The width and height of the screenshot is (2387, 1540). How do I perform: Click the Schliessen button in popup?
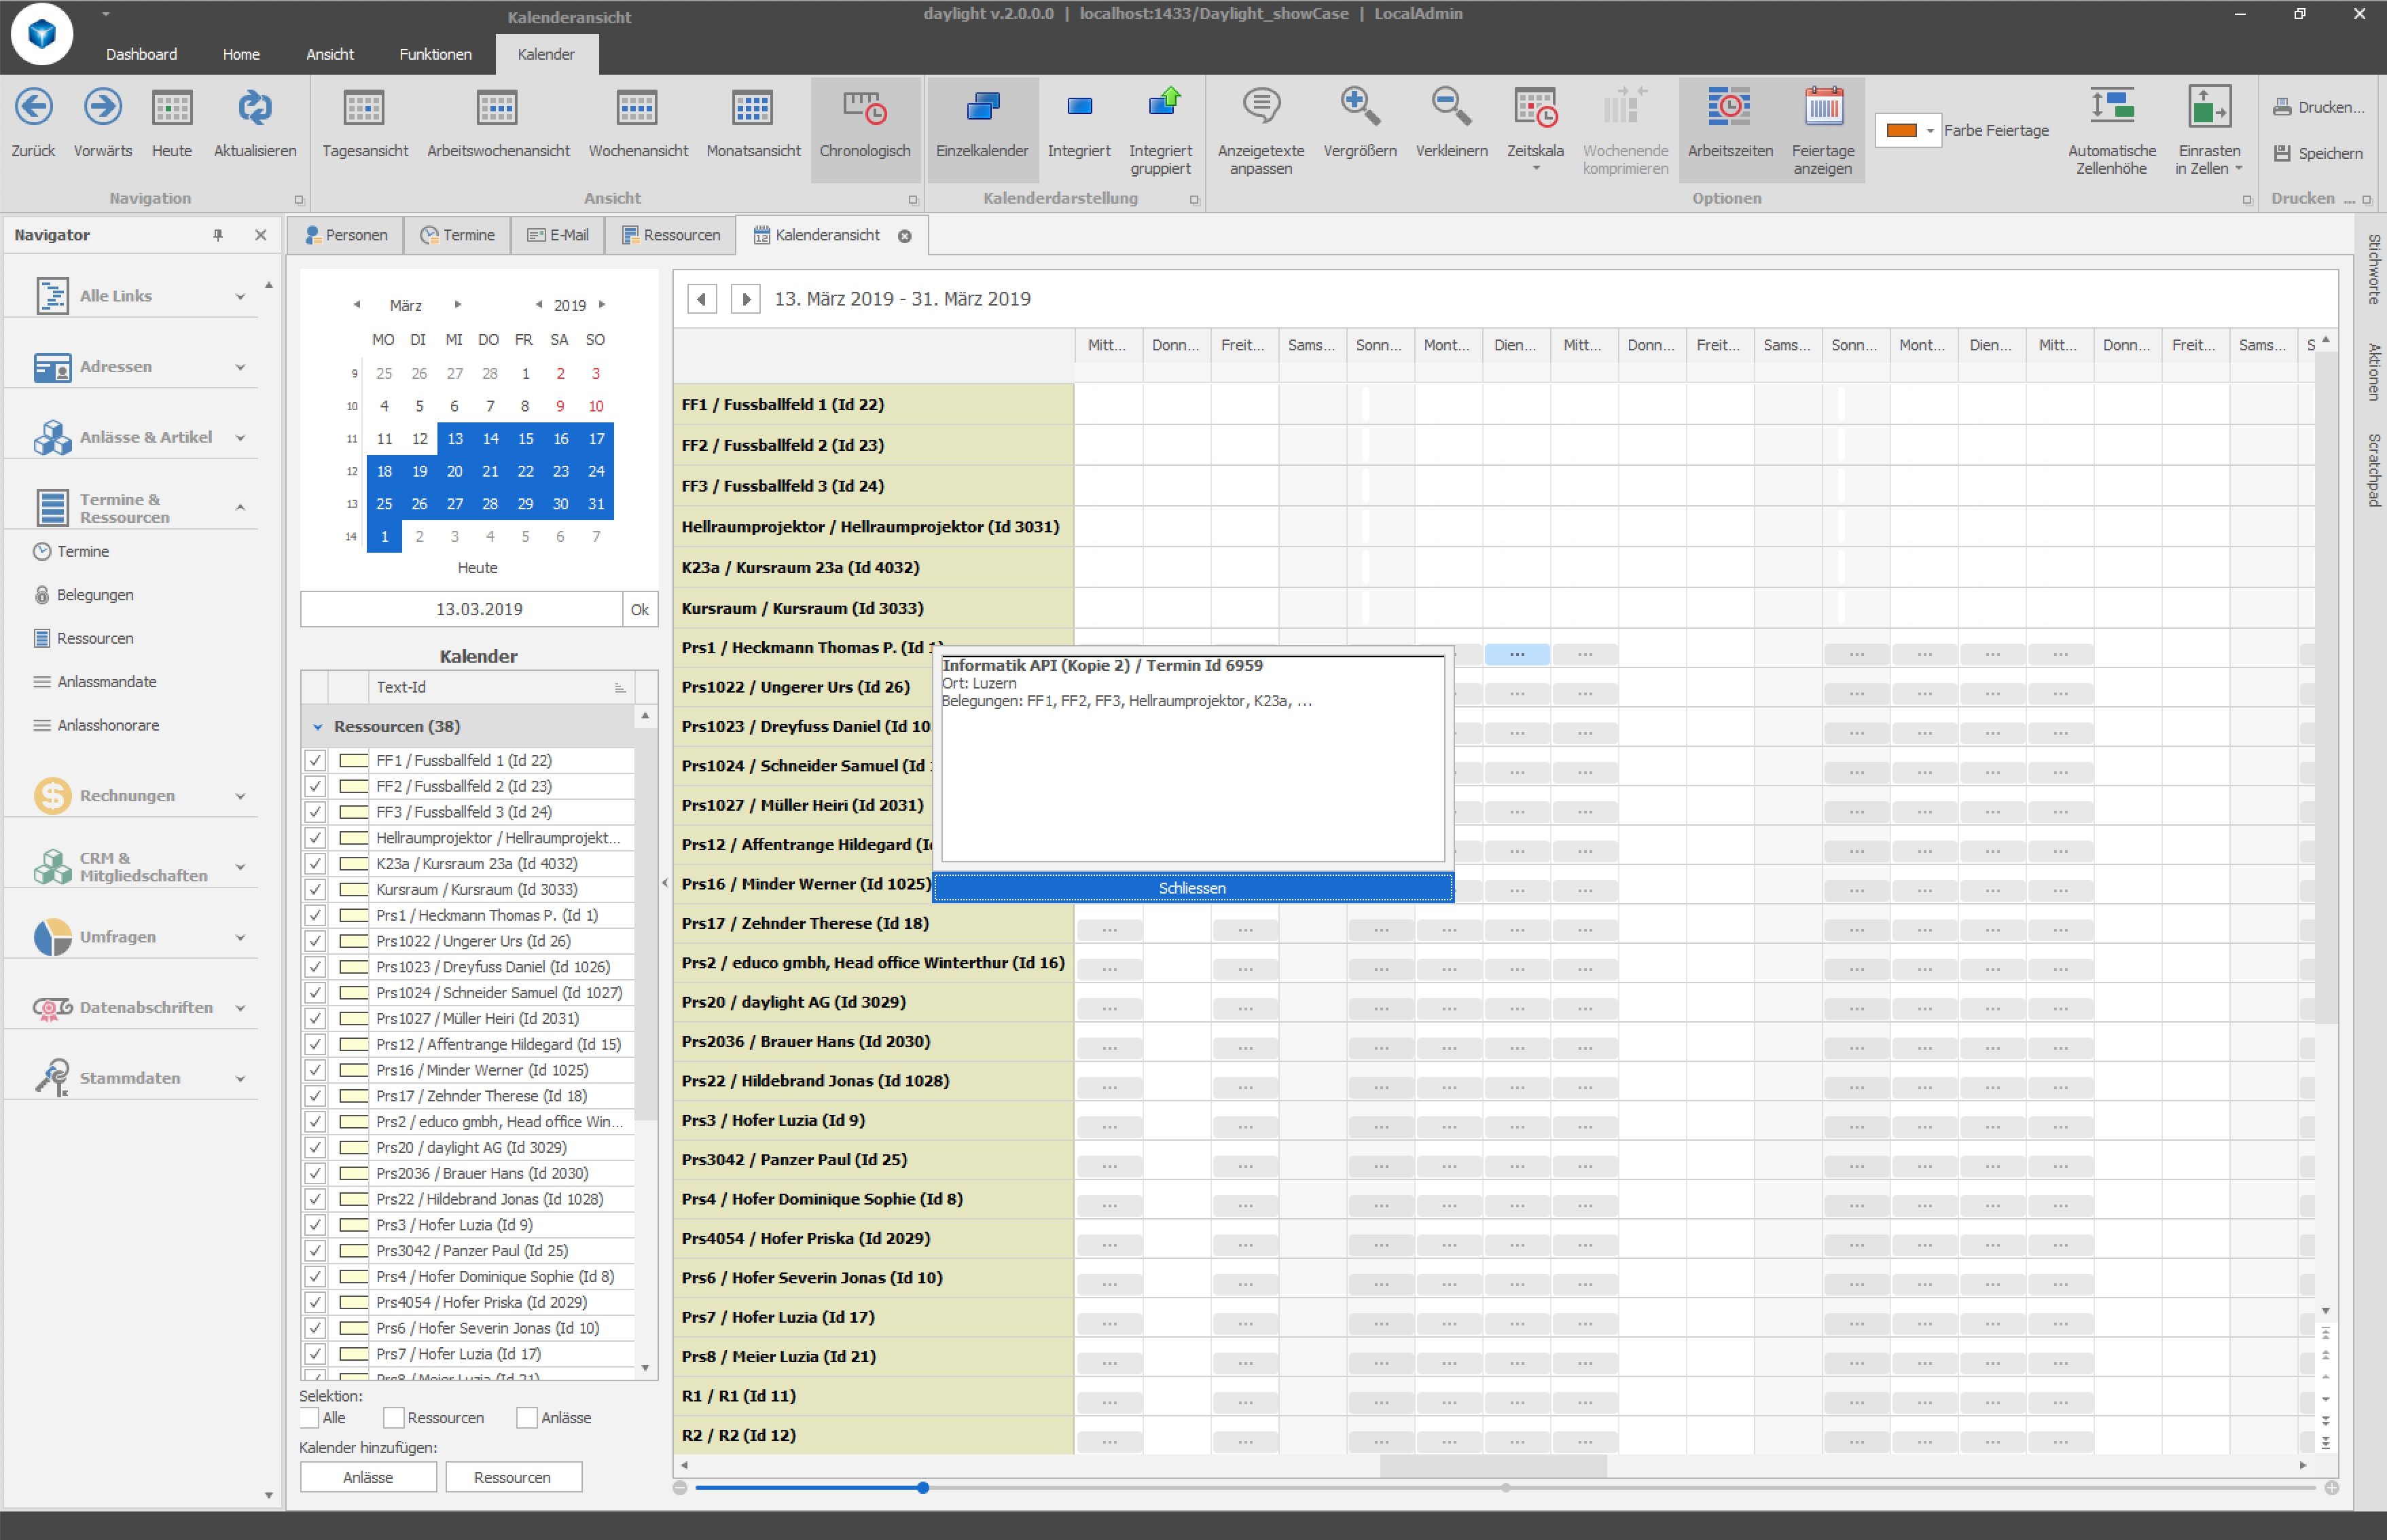click(1191, 888)
